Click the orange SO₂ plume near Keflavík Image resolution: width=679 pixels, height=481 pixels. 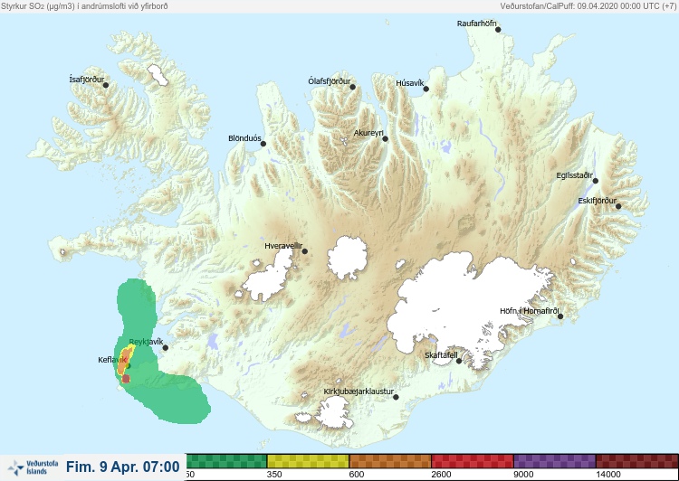(x=124, y=360)
